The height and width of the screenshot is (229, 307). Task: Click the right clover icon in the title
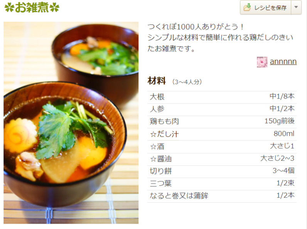point(54,8)
